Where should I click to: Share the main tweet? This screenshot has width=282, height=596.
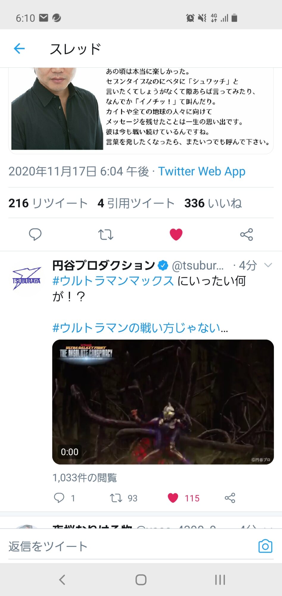tap(247, 235)
